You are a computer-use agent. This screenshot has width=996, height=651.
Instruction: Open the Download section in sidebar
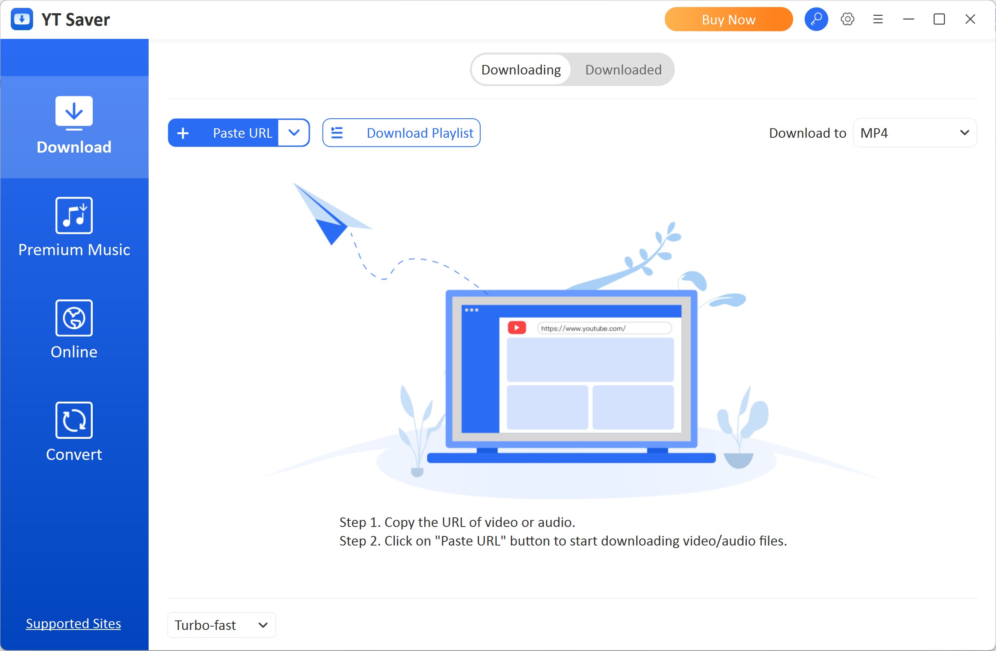pos(74,127)
